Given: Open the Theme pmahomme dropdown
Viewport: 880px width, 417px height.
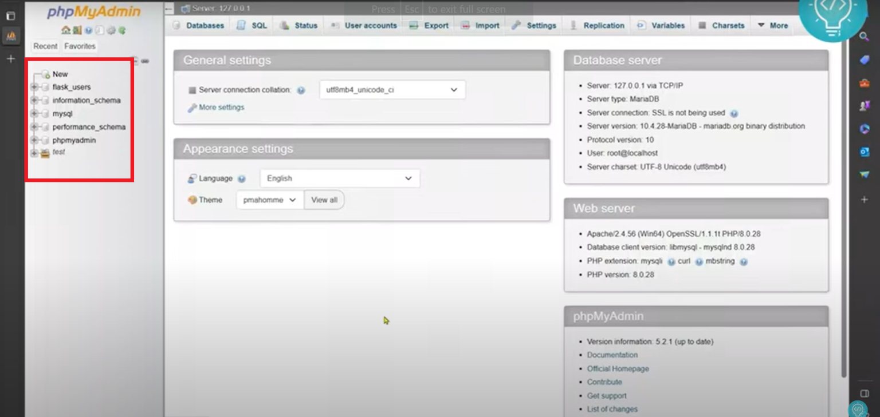Looking at the screenshot, I should [x=269, y=200].
